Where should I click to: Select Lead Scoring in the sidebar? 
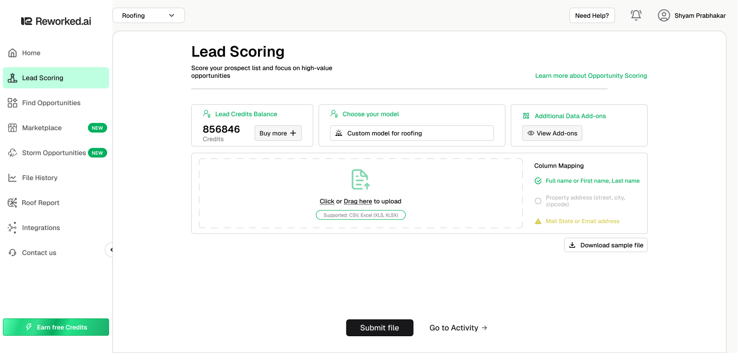(x=12, y=78)
